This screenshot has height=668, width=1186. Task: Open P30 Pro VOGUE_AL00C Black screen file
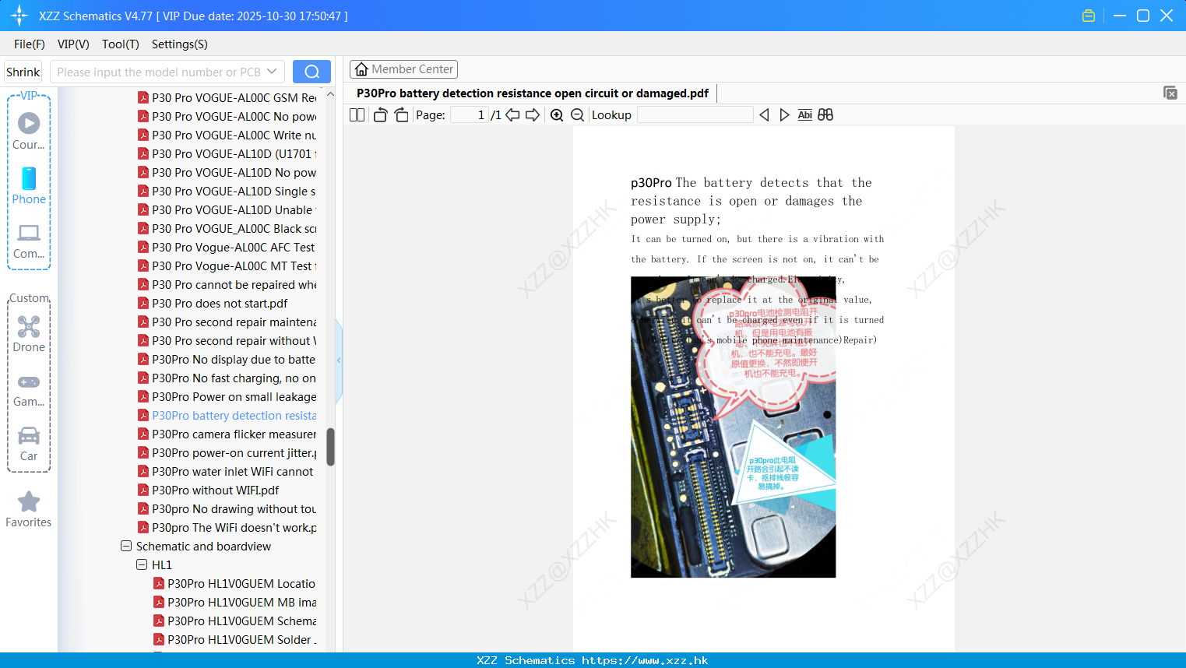[x=234, y=229]
